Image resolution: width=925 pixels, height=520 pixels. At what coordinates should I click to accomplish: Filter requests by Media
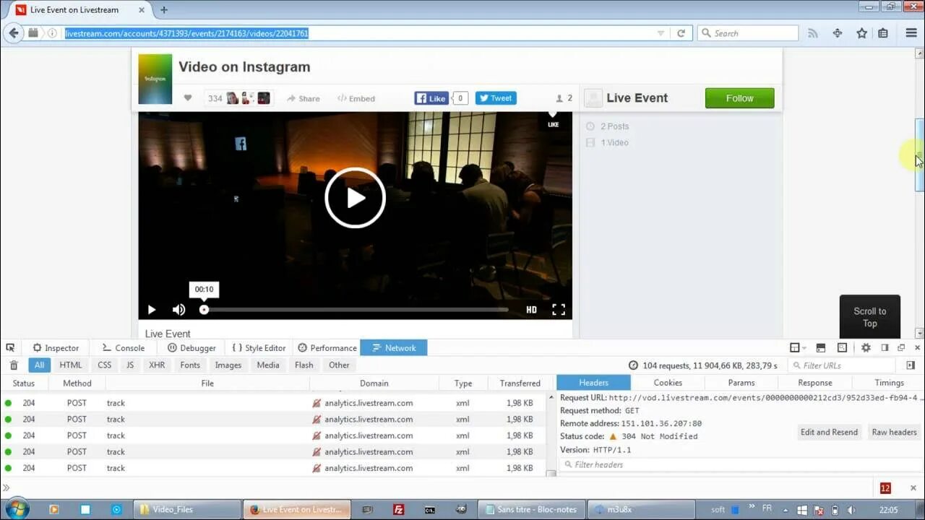(x=268, y=365)
